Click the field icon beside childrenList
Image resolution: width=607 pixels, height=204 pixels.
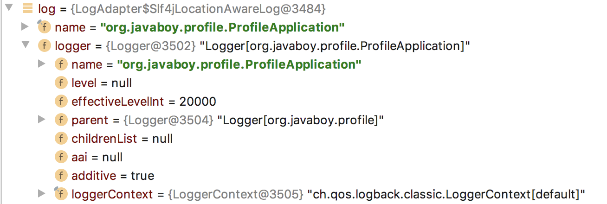pos(61,139)
